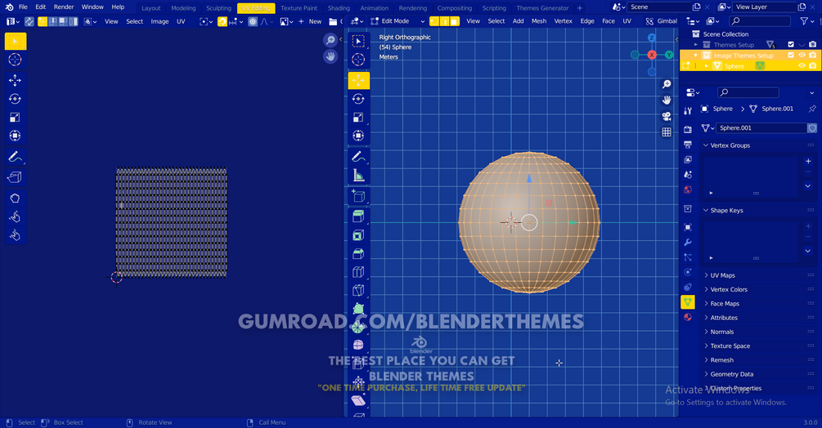
Task: Add a vertex group with plus button
Action: [808, 161]
